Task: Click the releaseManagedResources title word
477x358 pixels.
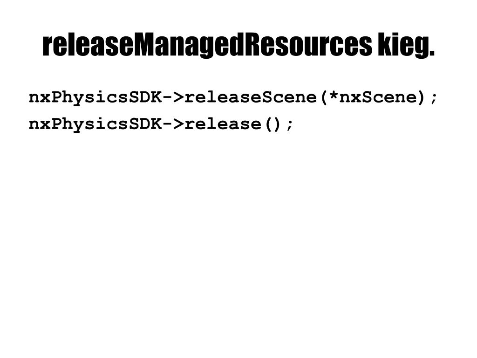Action: click(207, 46)
